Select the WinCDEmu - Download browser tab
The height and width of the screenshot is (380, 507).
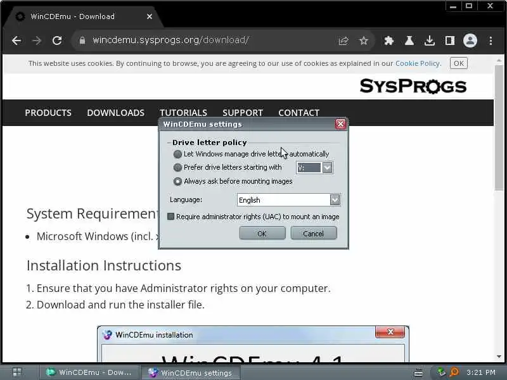[84, 16]
